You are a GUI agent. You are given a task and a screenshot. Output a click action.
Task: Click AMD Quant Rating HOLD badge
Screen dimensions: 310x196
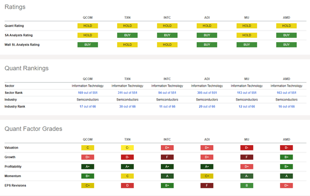click(286, 26)
